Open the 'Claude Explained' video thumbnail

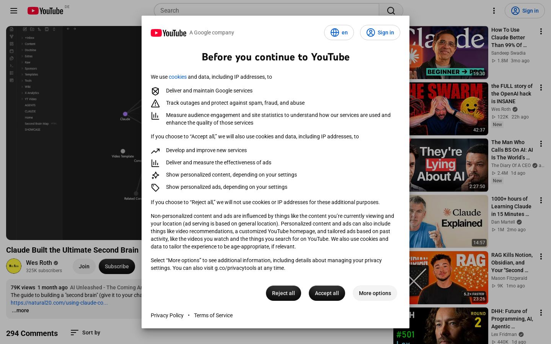click(449, 221)
